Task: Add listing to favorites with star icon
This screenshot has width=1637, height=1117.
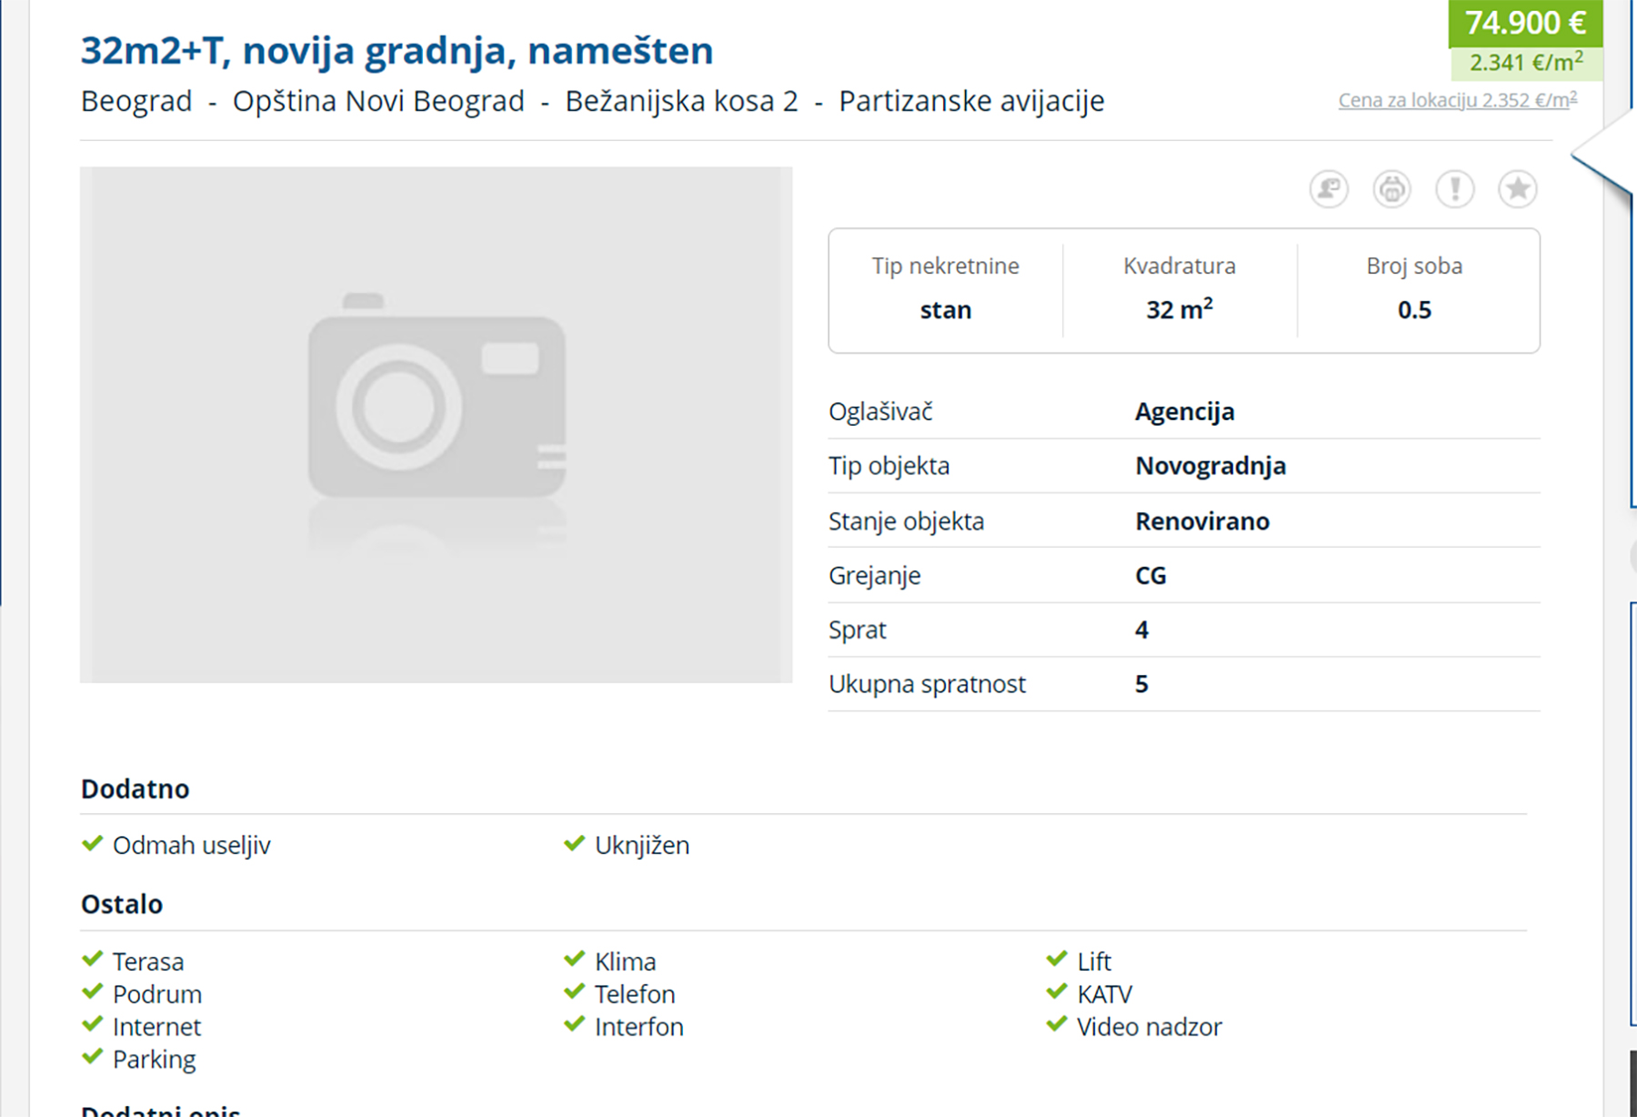Action: [x=1518, y=189]
